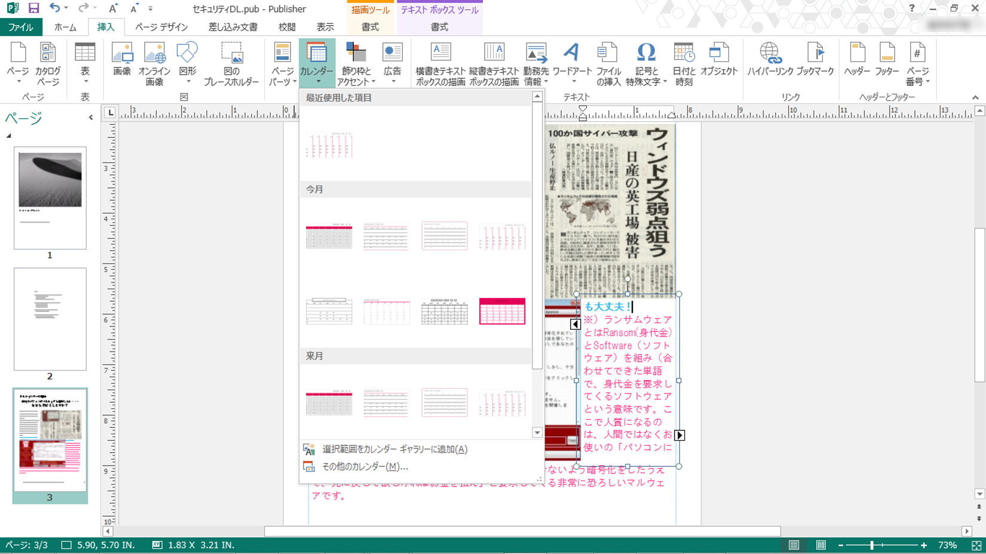
Task: Open 書式 tab under 描画ツール
Action: point(370,27)
